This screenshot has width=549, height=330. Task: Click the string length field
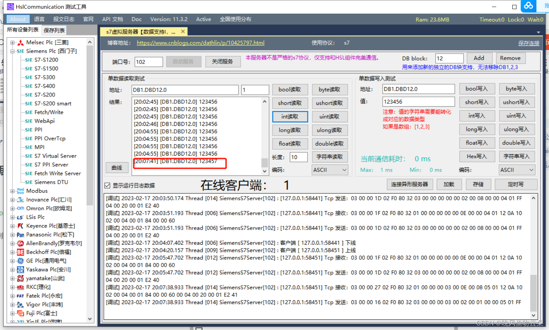point(299,157)
